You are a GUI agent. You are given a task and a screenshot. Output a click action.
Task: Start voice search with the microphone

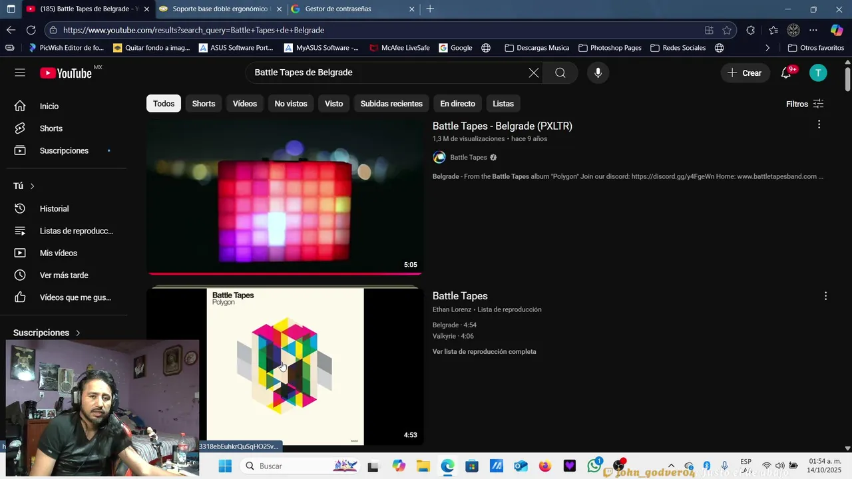pos(598,73)
